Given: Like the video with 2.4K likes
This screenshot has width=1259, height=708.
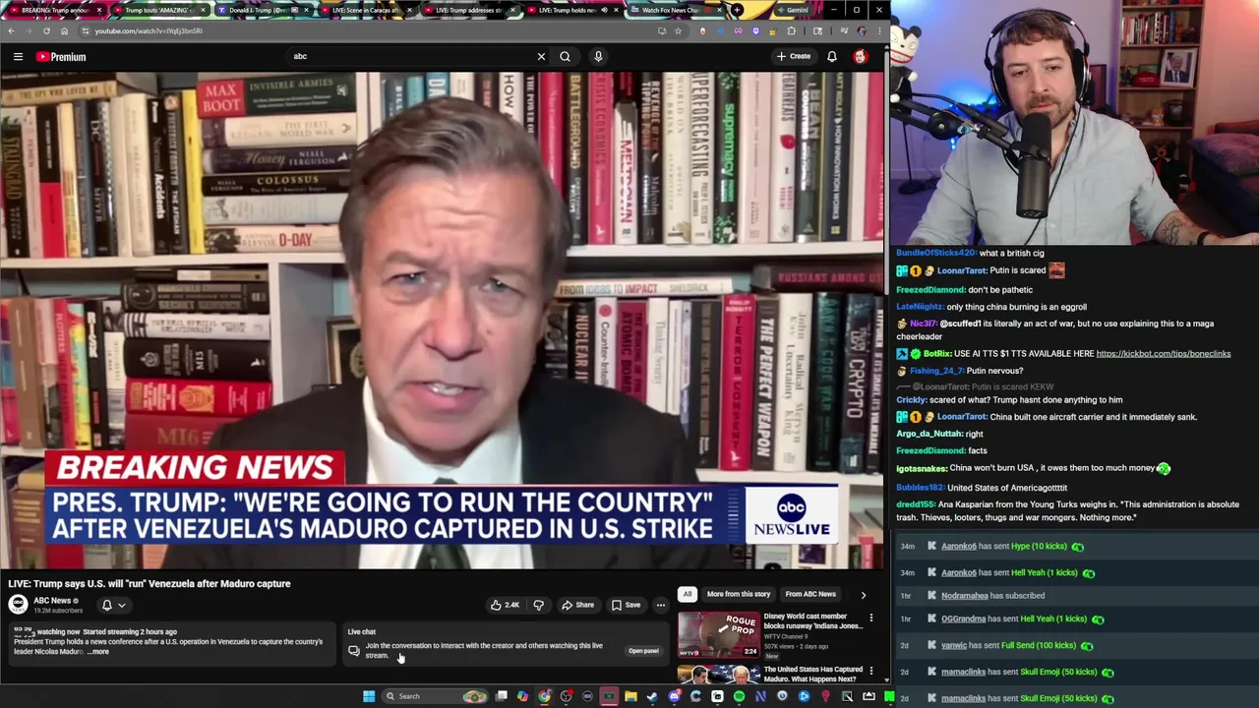Looking at the screenshot, I should click(x=505, y=605).
